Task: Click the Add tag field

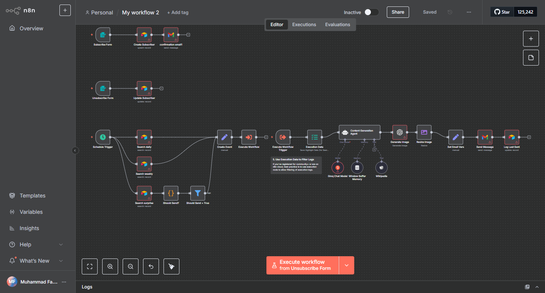Action: (x=178, y=13)
